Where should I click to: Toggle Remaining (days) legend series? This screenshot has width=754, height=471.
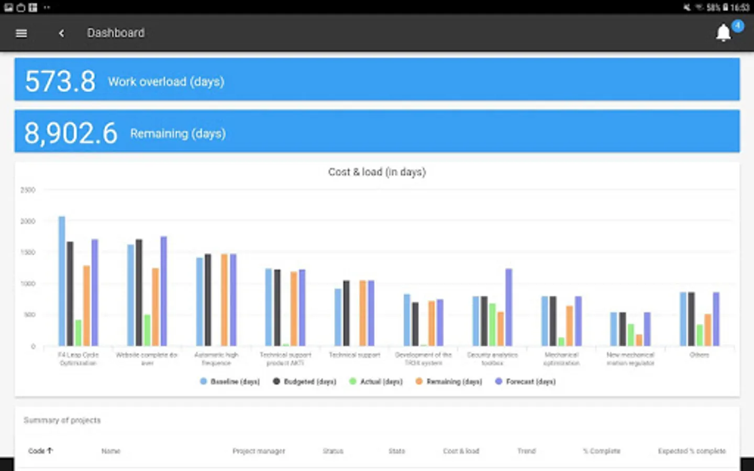pos(449,382)
